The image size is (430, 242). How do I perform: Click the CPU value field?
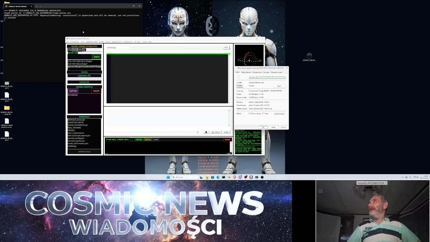pyautogui.click(x=84, y=50)
